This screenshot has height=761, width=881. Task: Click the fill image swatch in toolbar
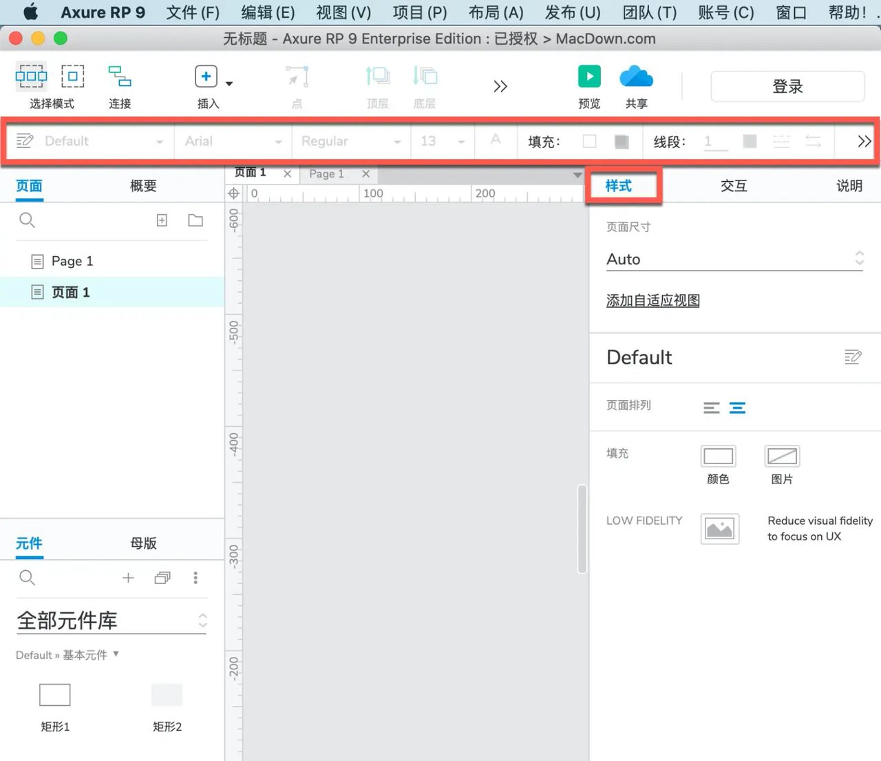point(622,141)
